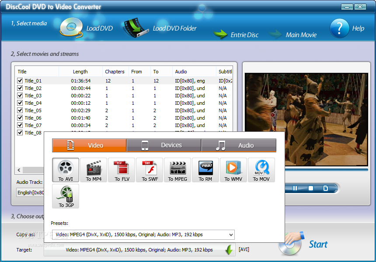Sort by the Chapters column header
This screenshot has width=376, height=262.
pyautogui.click(x=115, y=72)
